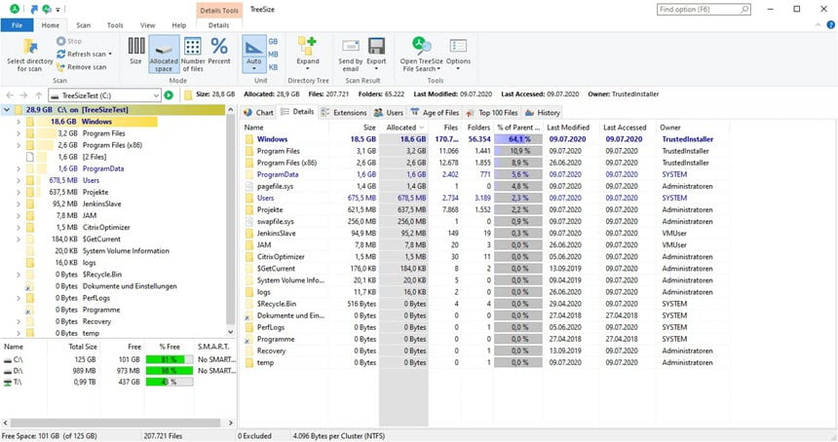Click Select directory for scan icon
Image resolution: width=838 pixels, height=442 pixels.
tap(30, 46)
